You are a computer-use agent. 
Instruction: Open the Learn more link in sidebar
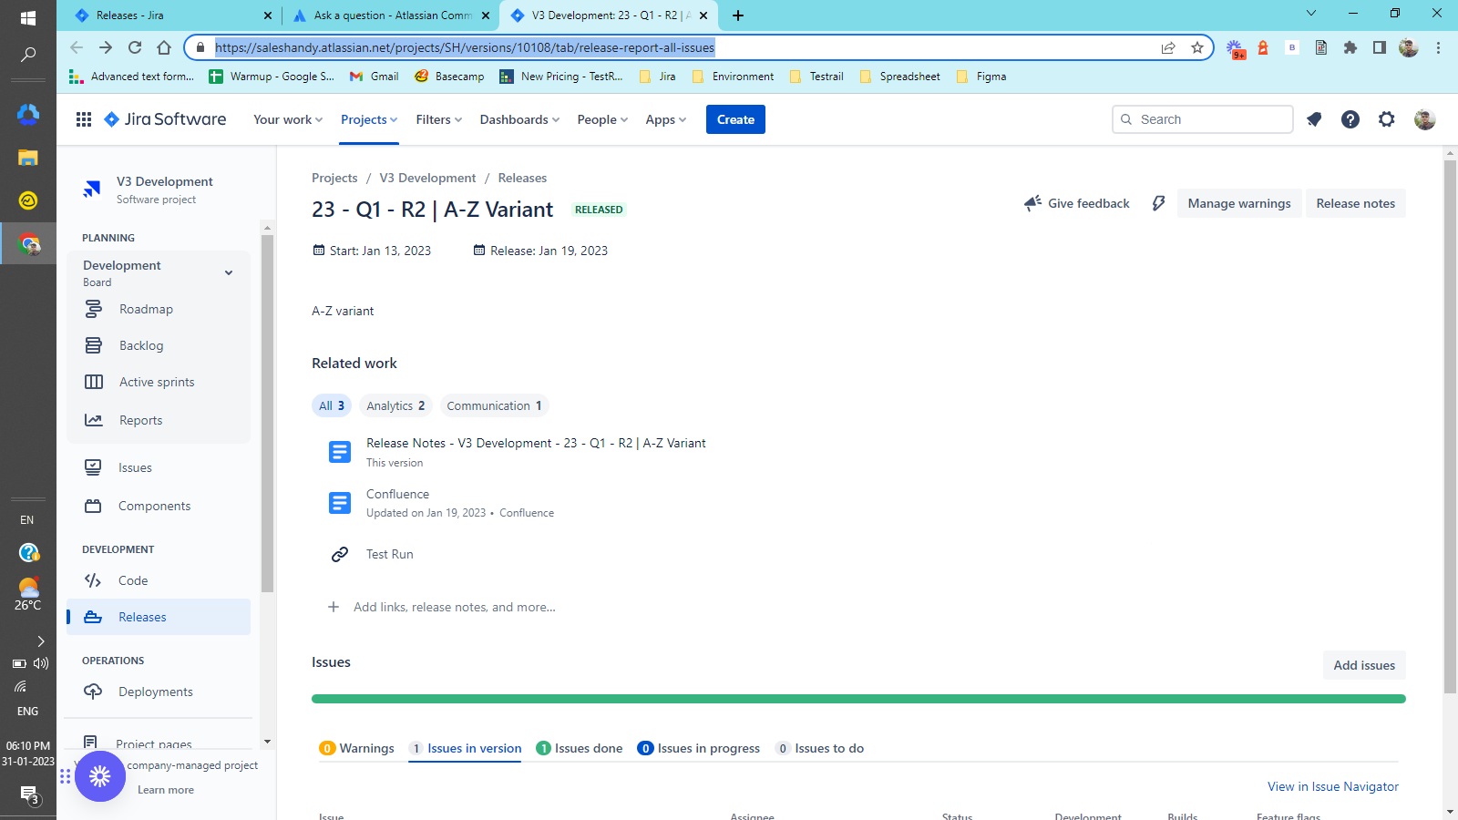click(x=166, y=790)
